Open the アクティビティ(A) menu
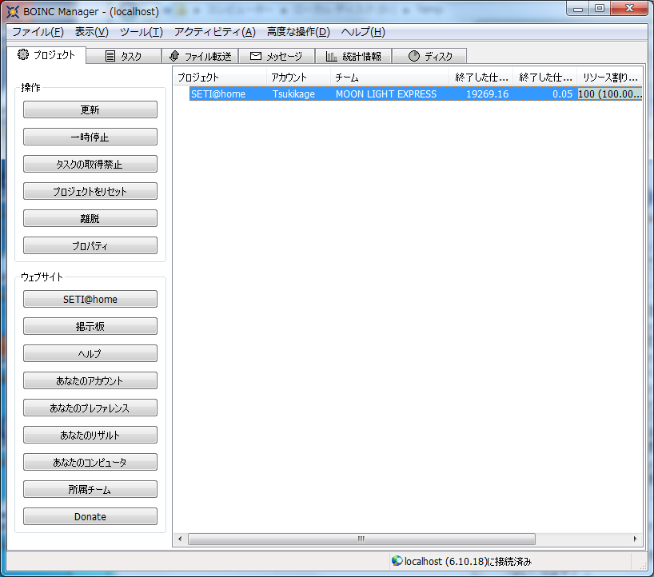 click(215, 32)
